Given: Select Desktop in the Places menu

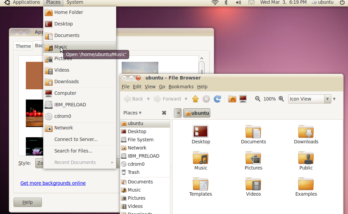Looking at the screenshot, I should [x=80, y=24].
